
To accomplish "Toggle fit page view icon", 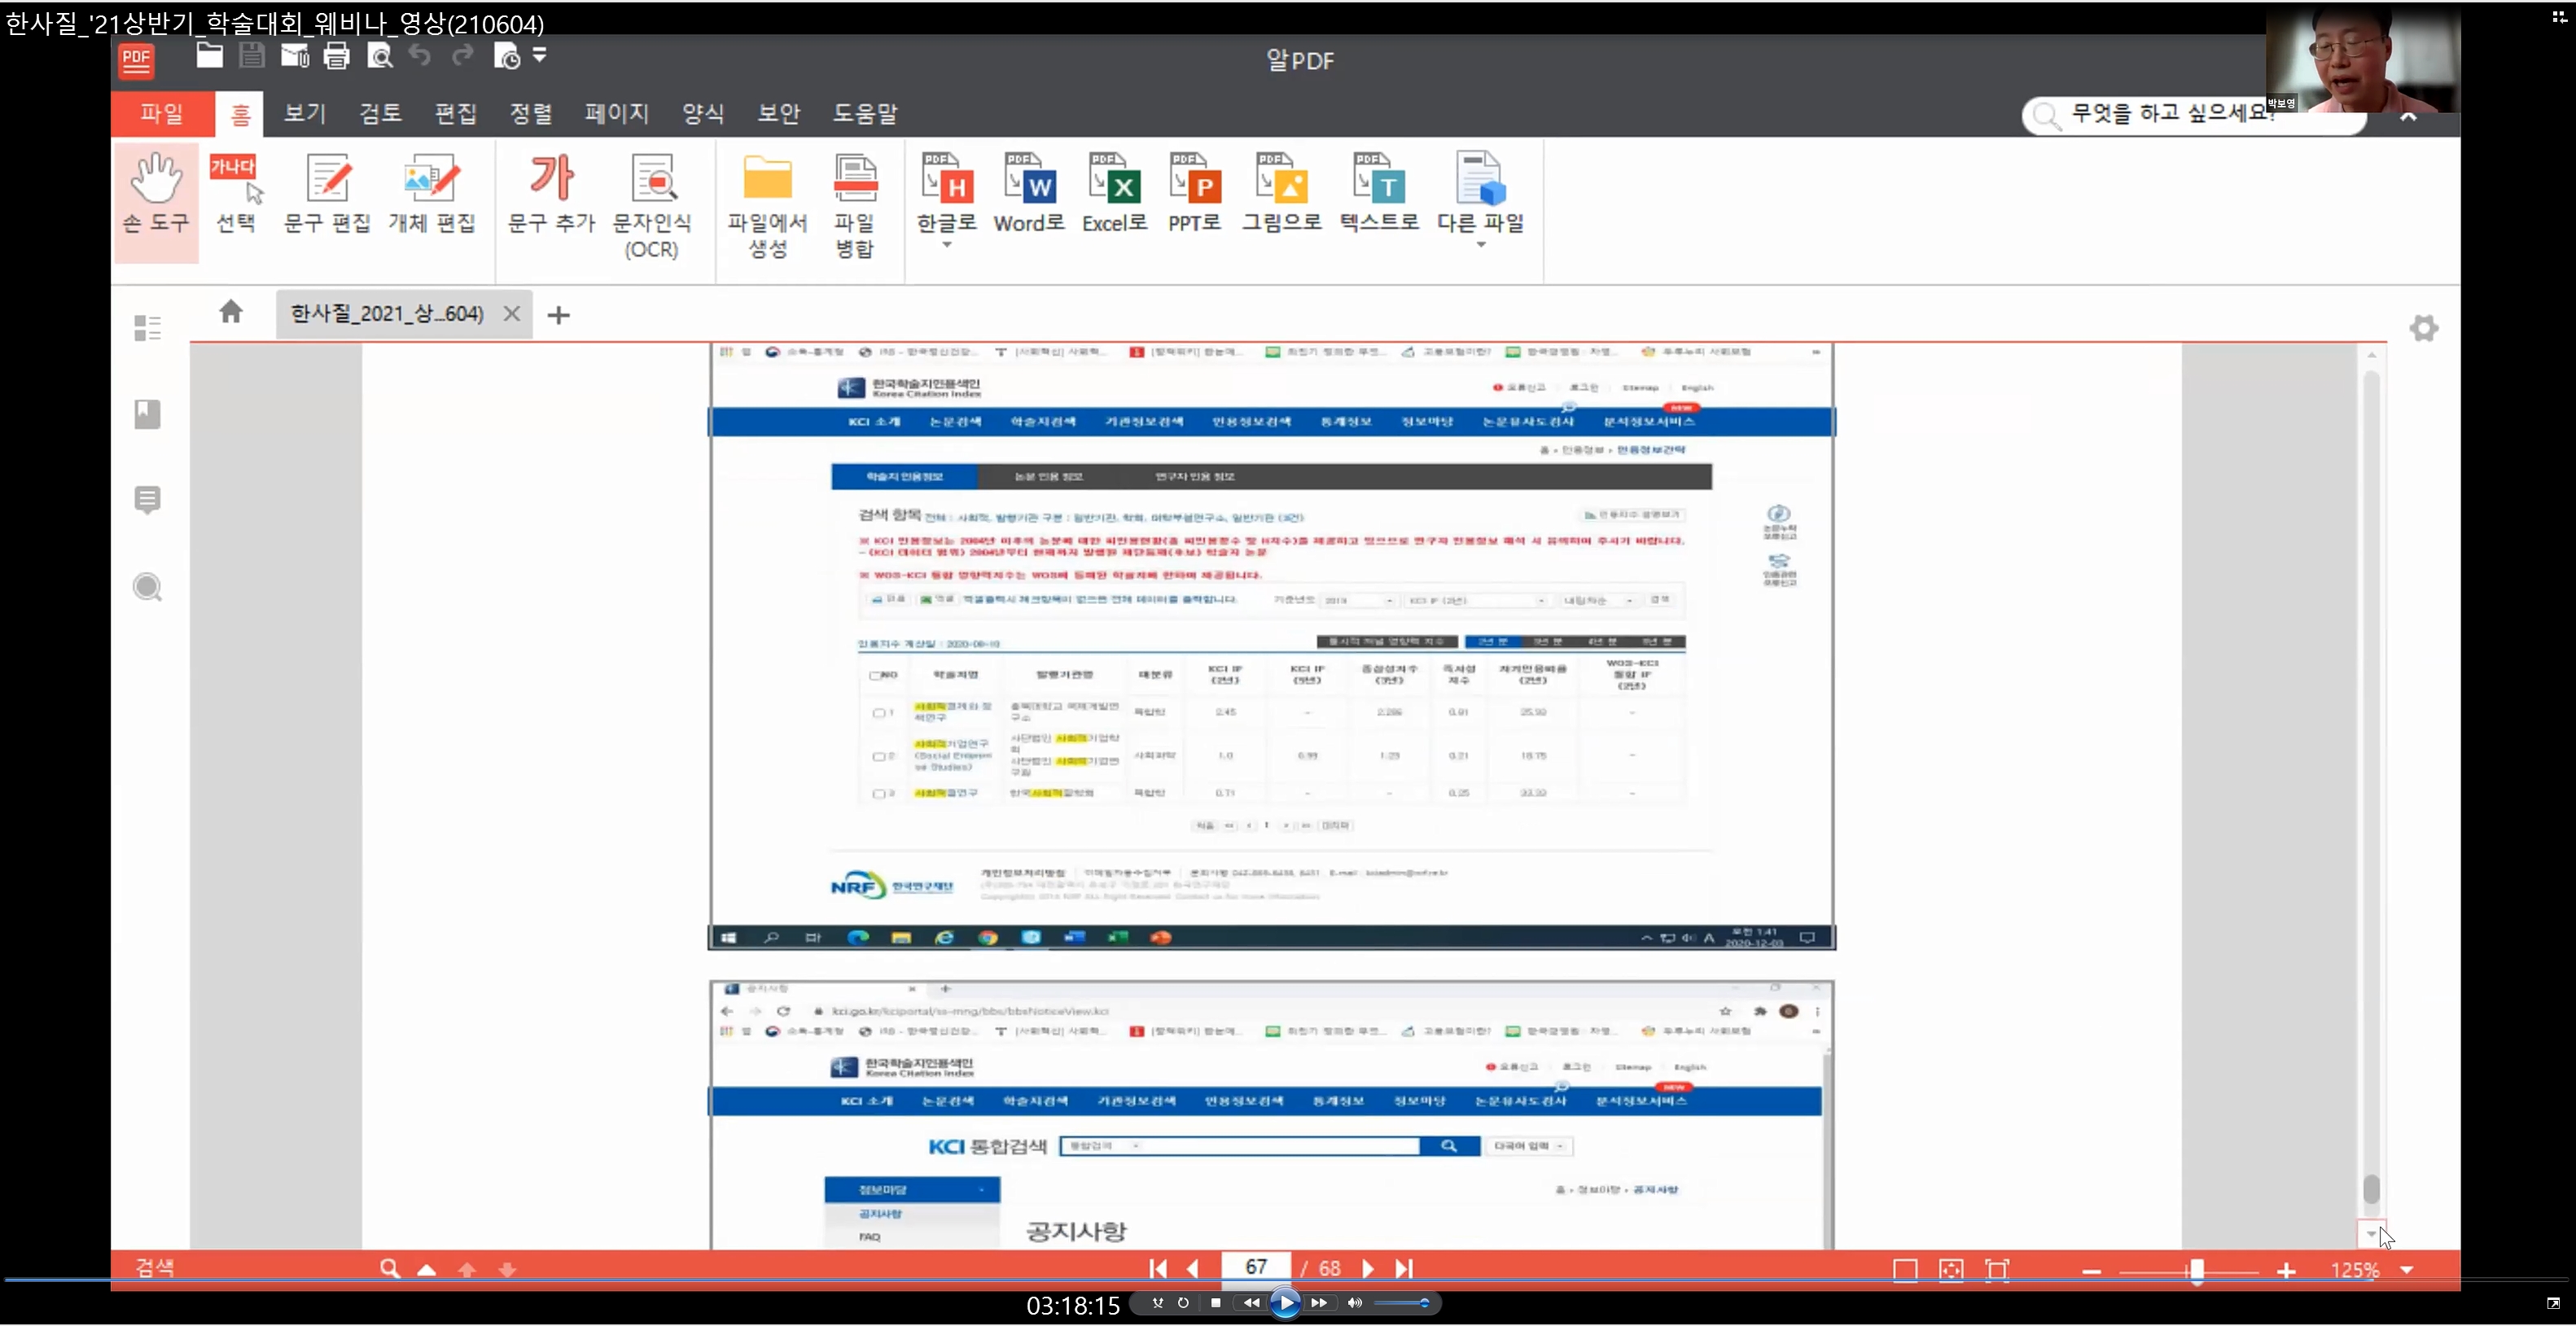I will tap(1951, 1270).
